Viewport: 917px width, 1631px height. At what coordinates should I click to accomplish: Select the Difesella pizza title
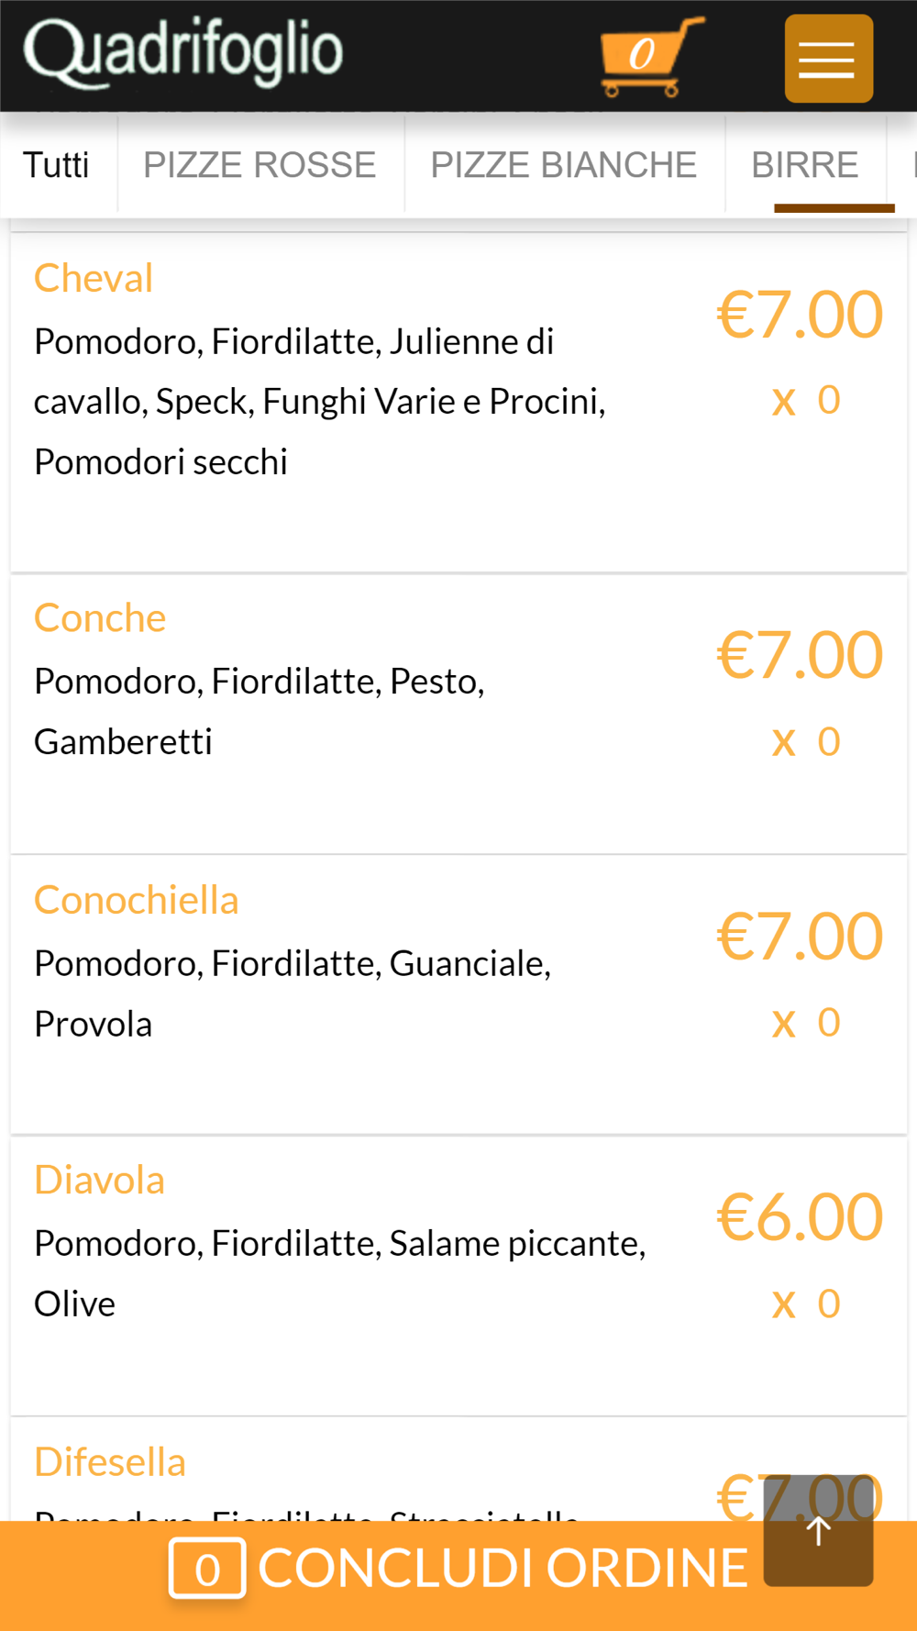110,1462
